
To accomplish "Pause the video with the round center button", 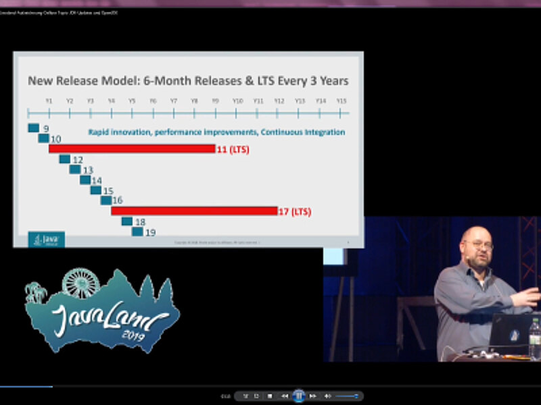I will (x=298, y=396).
